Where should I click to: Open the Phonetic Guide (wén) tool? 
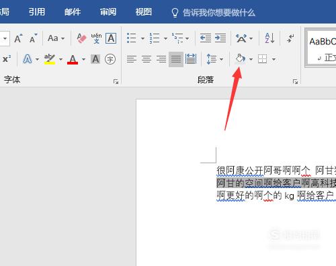pyautogui.click(x=96, y=38)
